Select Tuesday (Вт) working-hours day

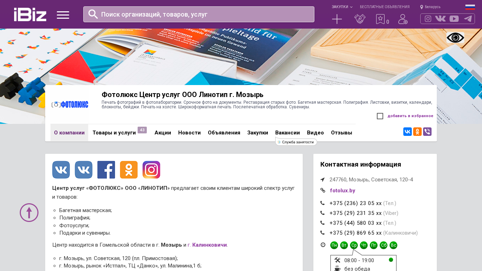point(344,245)
